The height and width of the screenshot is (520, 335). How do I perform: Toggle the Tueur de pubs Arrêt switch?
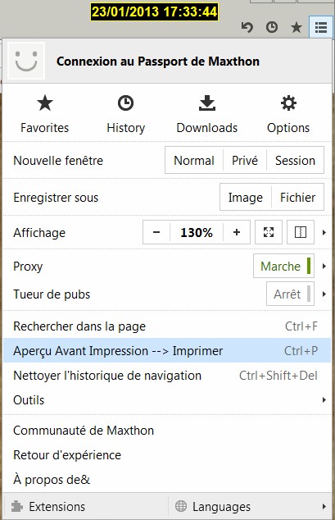pyautogui.click(x=290, y=294)
